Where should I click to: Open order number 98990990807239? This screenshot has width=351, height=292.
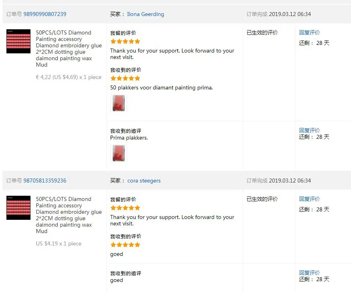coord(45,14)
